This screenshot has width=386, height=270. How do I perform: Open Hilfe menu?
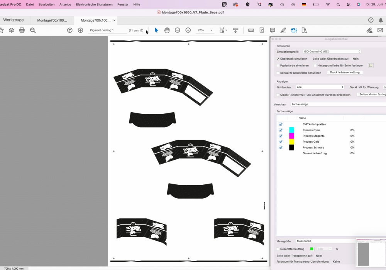137,4
